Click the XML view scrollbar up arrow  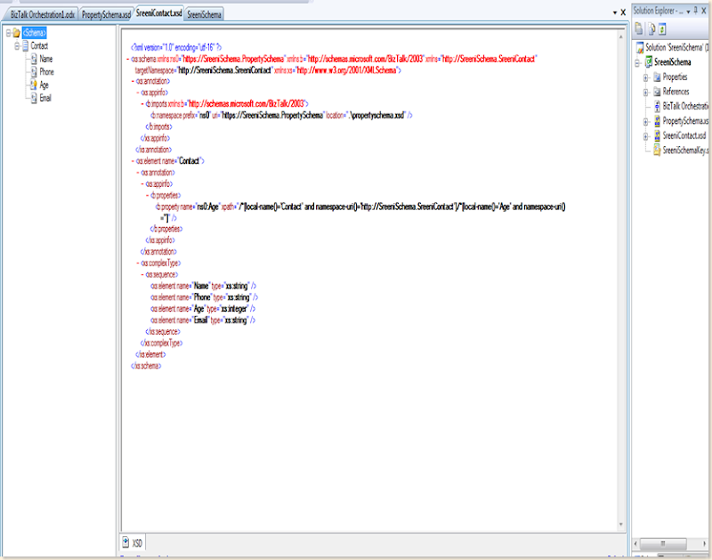pos(620,37)
